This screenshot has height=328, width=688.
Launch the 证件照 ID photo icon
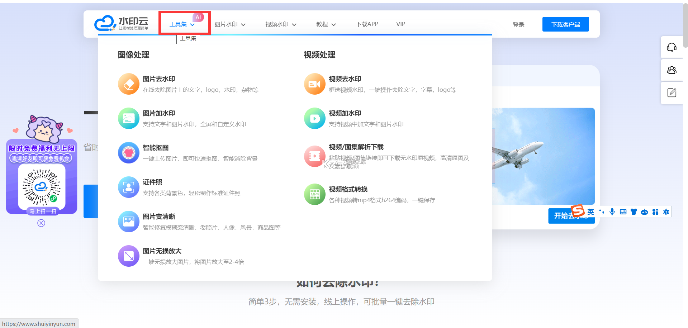(x=129, y=187)
